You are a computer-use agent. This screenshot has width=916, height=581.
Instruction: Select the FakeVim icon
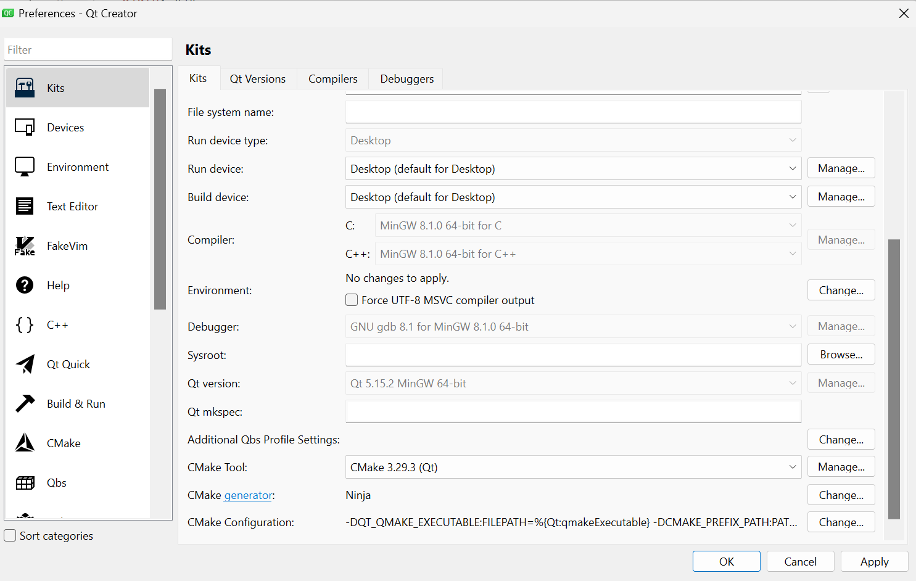coord(25,245)
